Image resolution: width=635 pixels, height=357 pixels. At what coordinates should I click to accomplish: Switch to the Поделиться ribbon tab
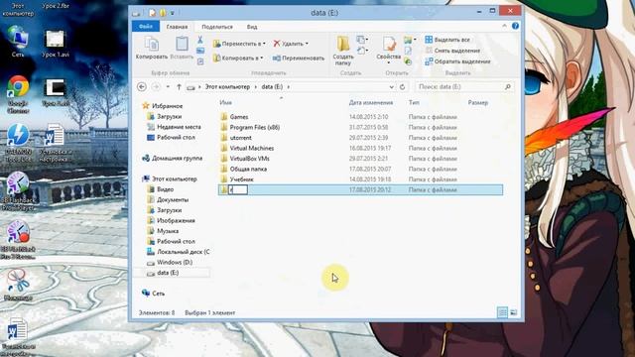(217, 27)
